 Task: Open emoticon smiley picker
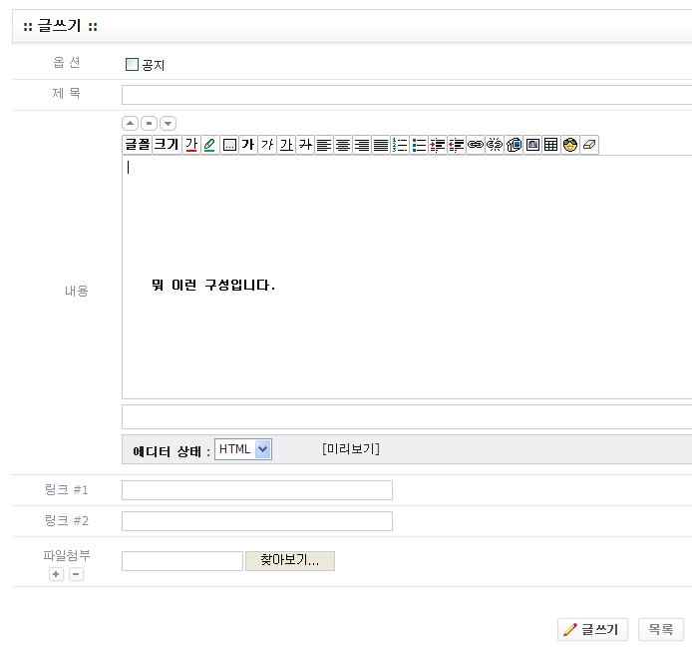(x=570, y=145)
